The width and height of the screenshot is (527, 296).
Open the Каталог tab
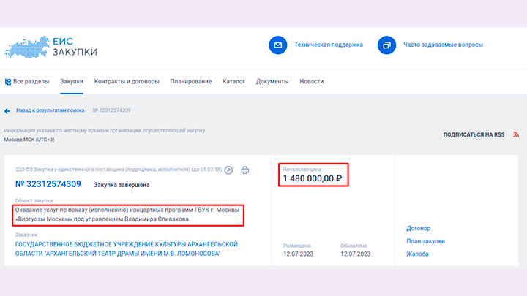click(x=233, y=82)
